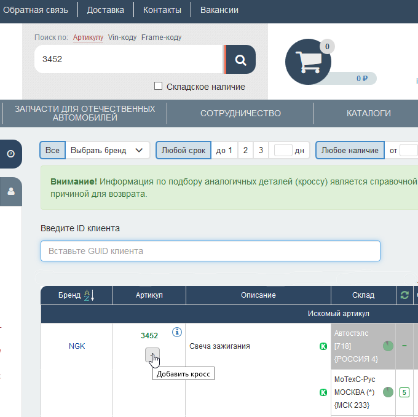Open the Каталоги menu
Screen dimensions: 418x417
point(368,113)
